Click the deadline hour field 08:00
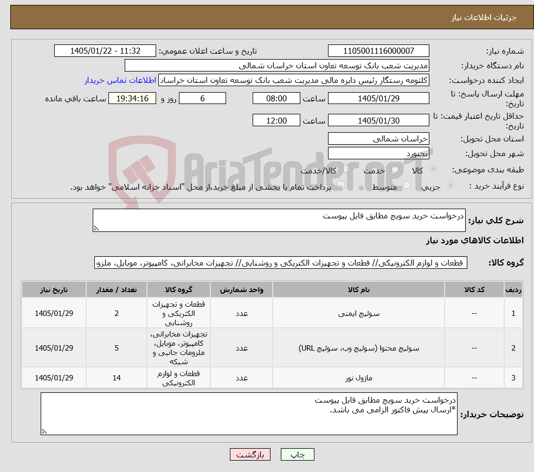This screenshot has height=472, width=534. tap(276, 98)
